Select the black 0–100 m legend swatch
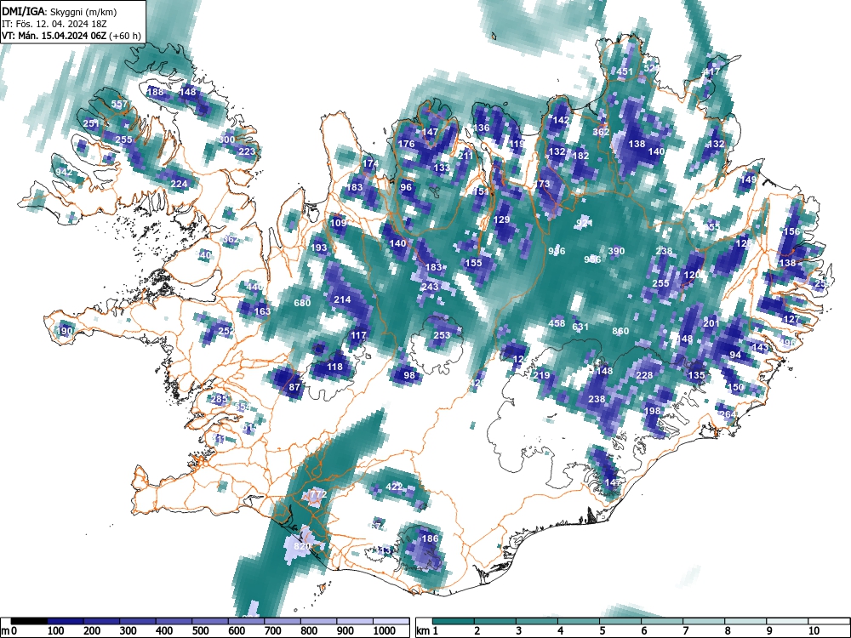 point(29,622)
